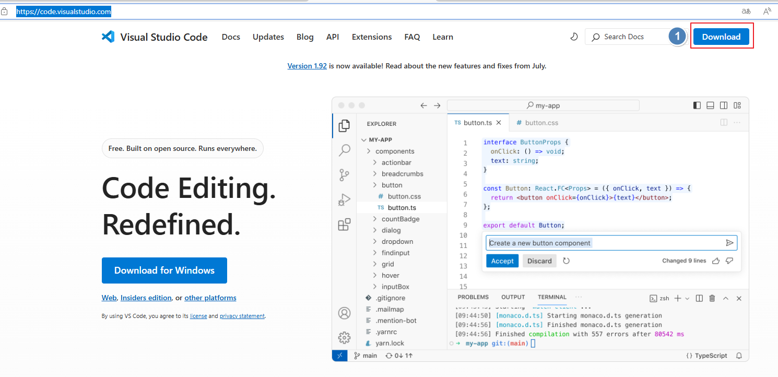
Task: Open Extensions icon in the activity bar
Action: tap(344, 225)
